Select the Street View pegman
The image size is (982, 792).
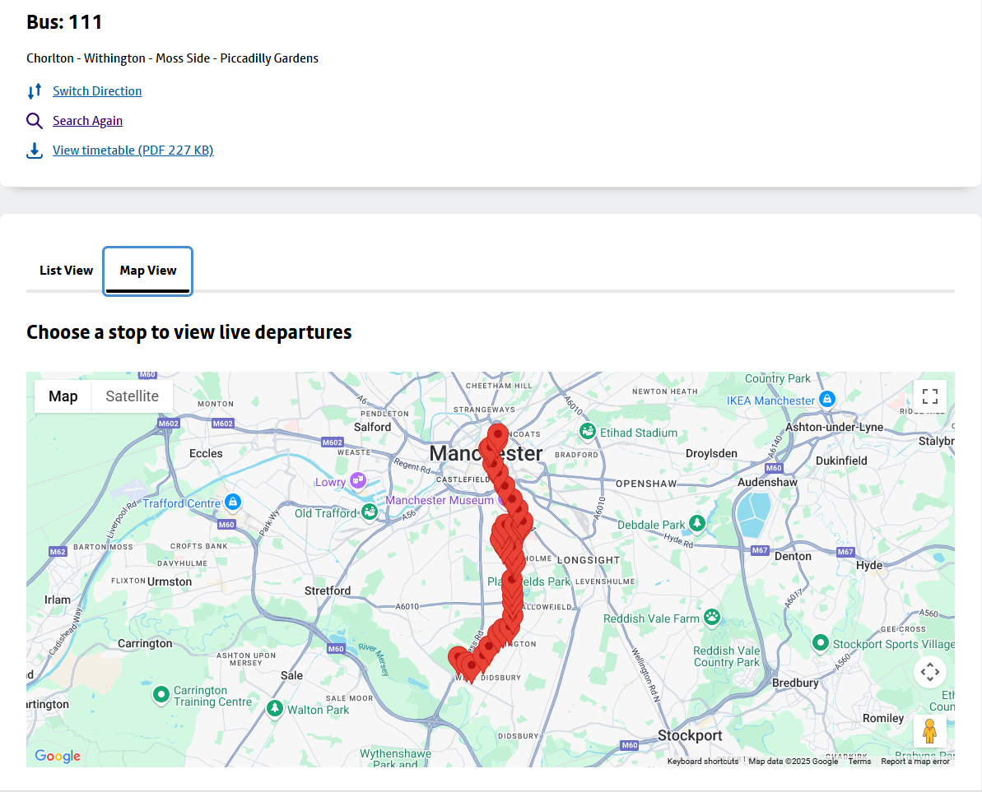(930, 730)
